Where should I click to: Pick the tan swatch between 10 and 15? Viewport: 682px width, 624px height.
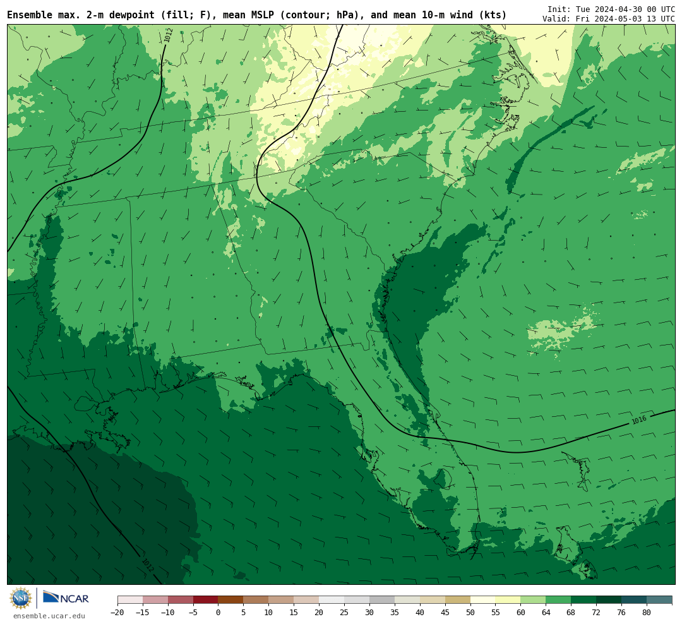pos(282,600)
